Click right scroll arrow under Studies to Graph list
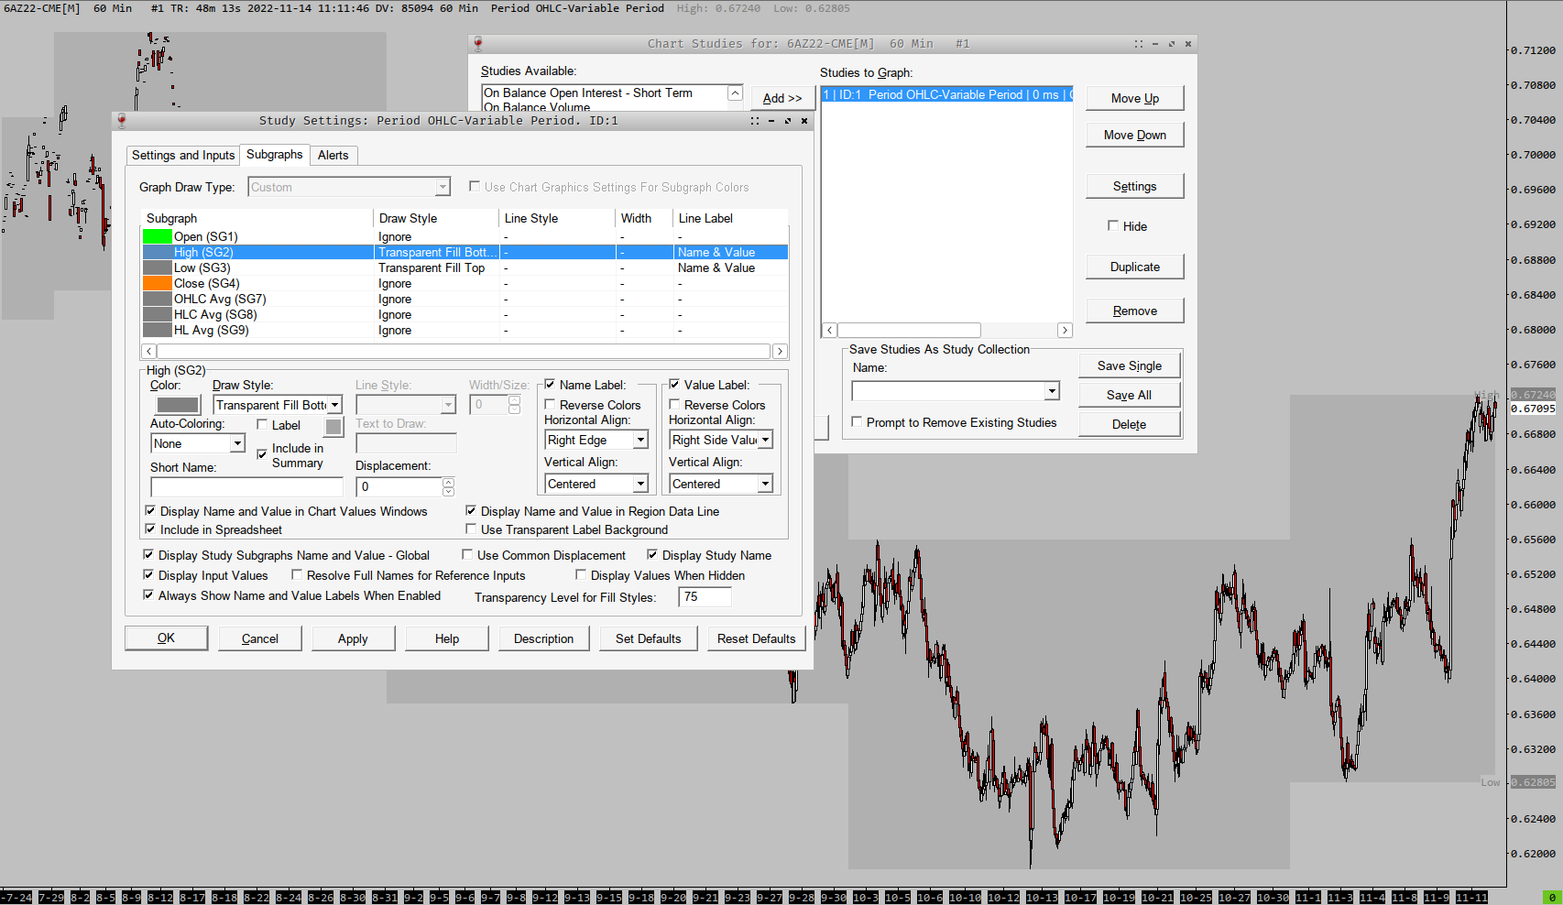The image size is (1563, 905). tap(1065, 330)
